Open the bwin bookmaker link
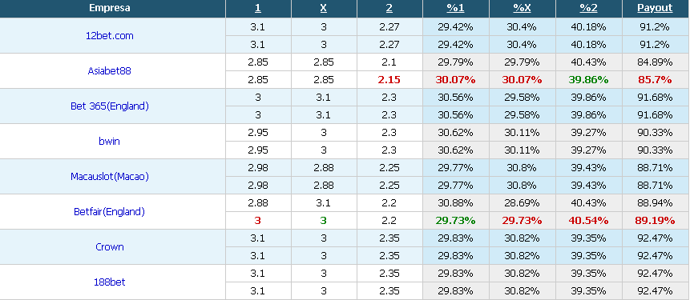 tap(110, 142)
